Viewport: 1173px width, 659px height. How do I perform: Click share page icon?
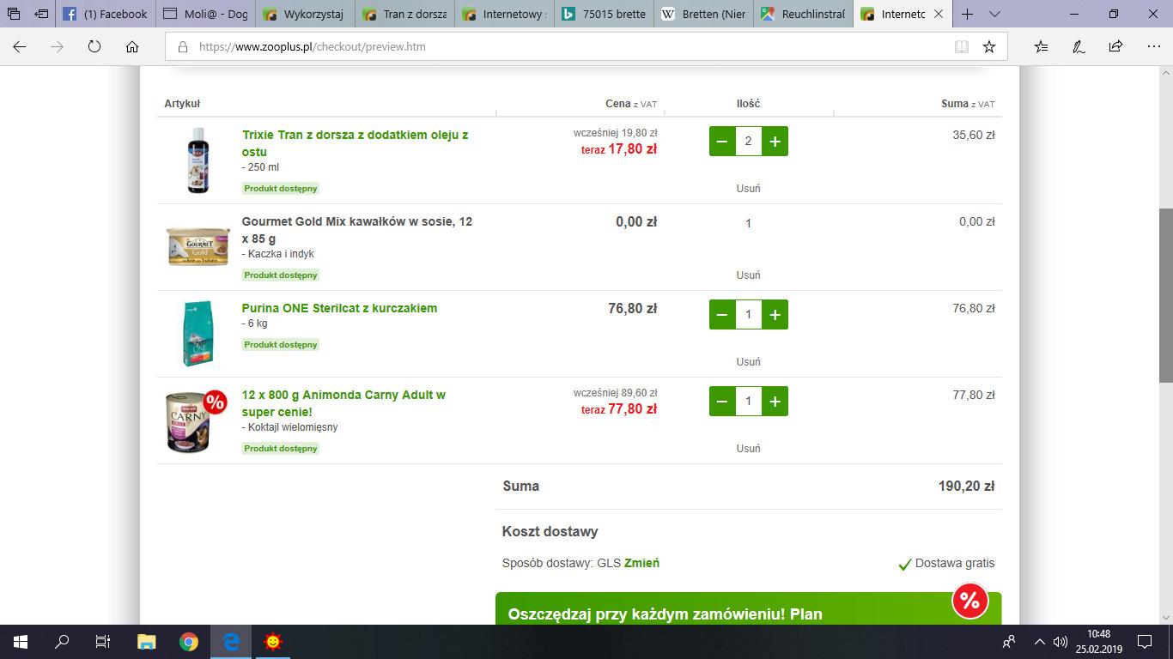tap(1115, 47)
